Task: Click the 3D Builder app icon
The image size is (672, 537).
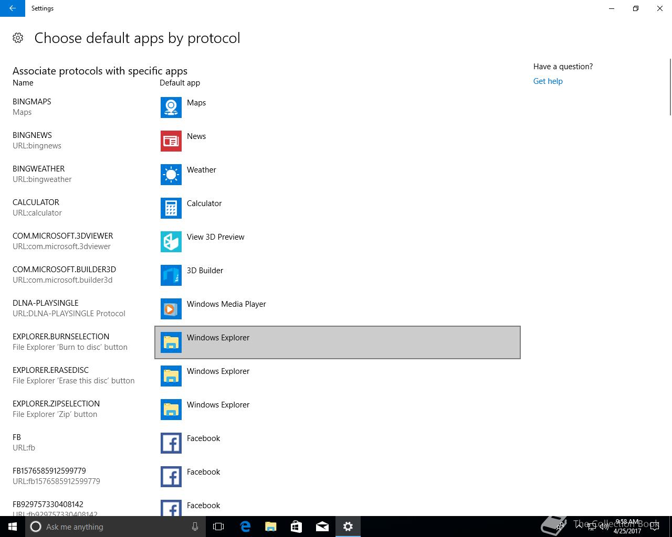Action: pyautogui.click(x=171, y=275)
